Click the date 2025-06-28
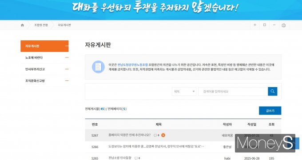302x160 pixels. [252, 158]
